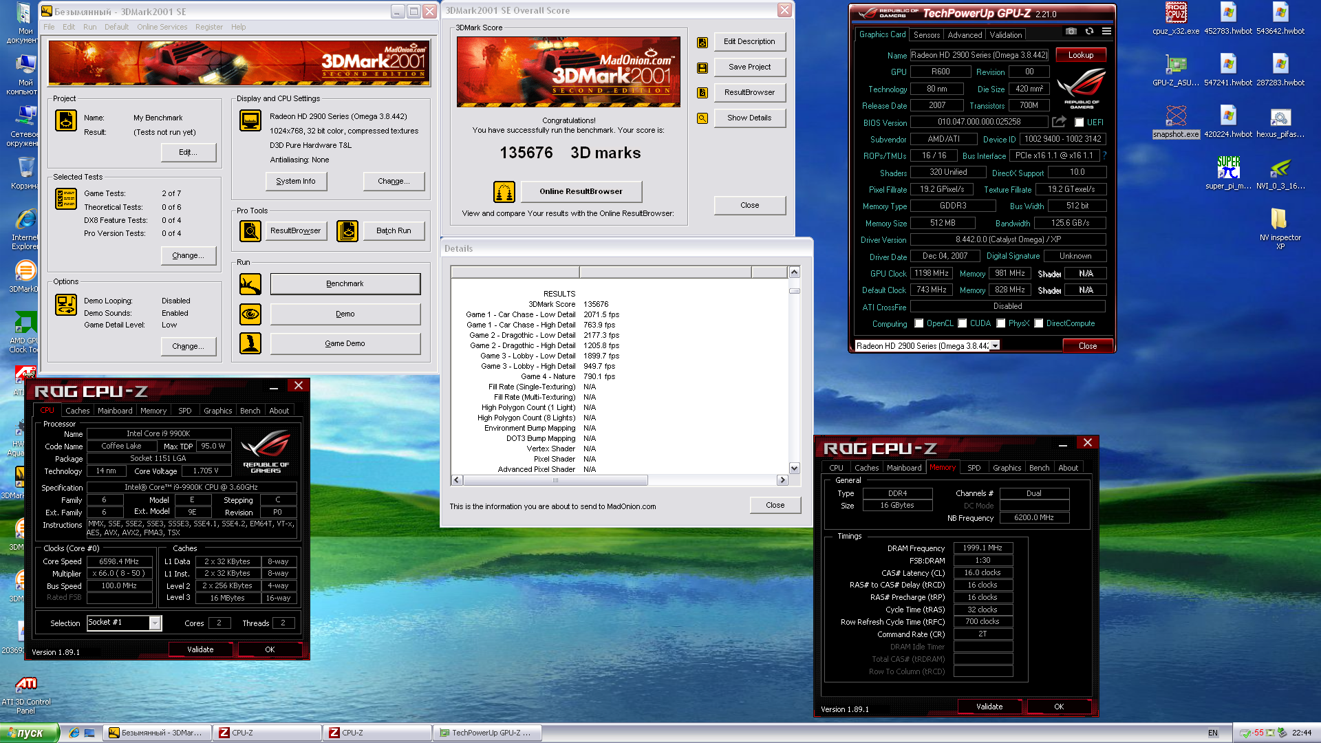Image resolution: width=1321 pixels, height=743 pixels.
Task: Toggle the UEFI checkbox in GPU-Z
Action: (1079, 122)
